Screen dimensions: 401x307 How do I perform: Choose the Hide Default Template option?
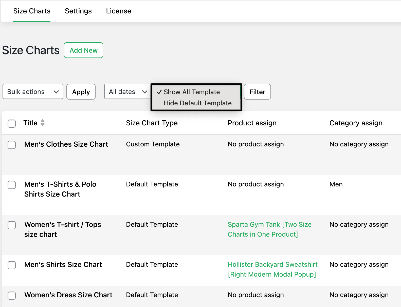(x=197, y=103)
